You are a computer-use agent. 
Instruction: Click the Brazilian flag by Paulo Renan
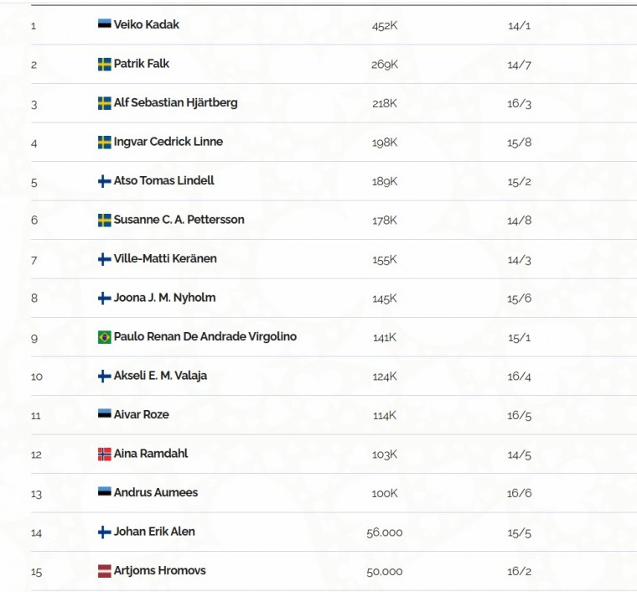[x=104, y=337]
